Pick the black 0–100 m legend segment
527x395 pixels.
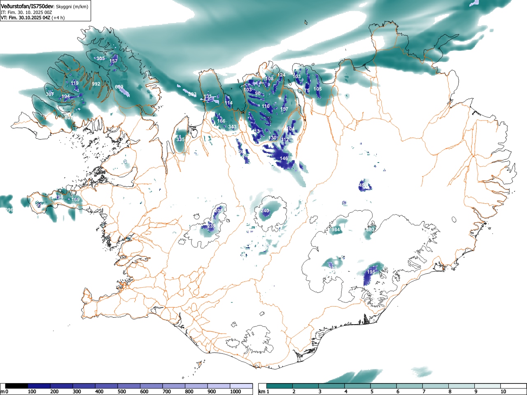[17, 386]
